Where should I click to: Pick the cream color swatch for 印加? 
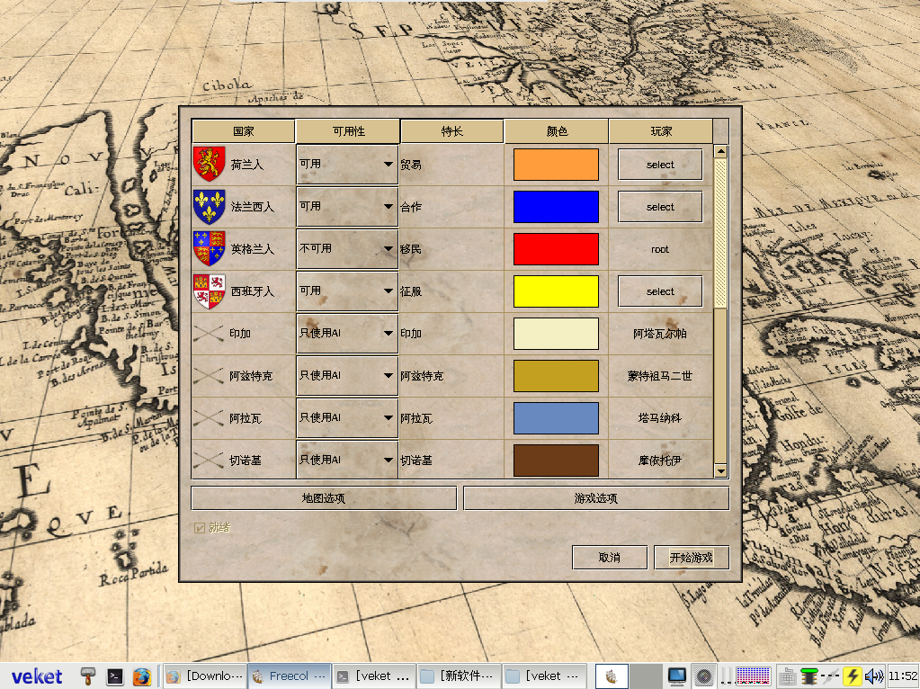click(556, 334)
